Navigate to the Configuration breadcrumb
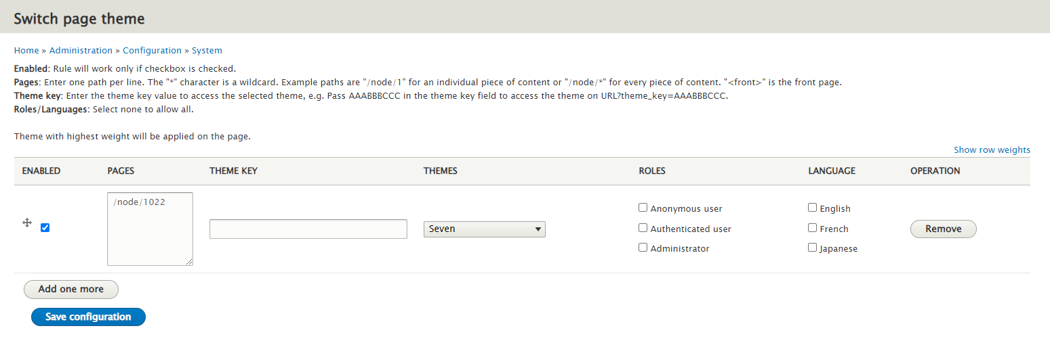This screenshot has width=1050, height=343. click(152, 51)
